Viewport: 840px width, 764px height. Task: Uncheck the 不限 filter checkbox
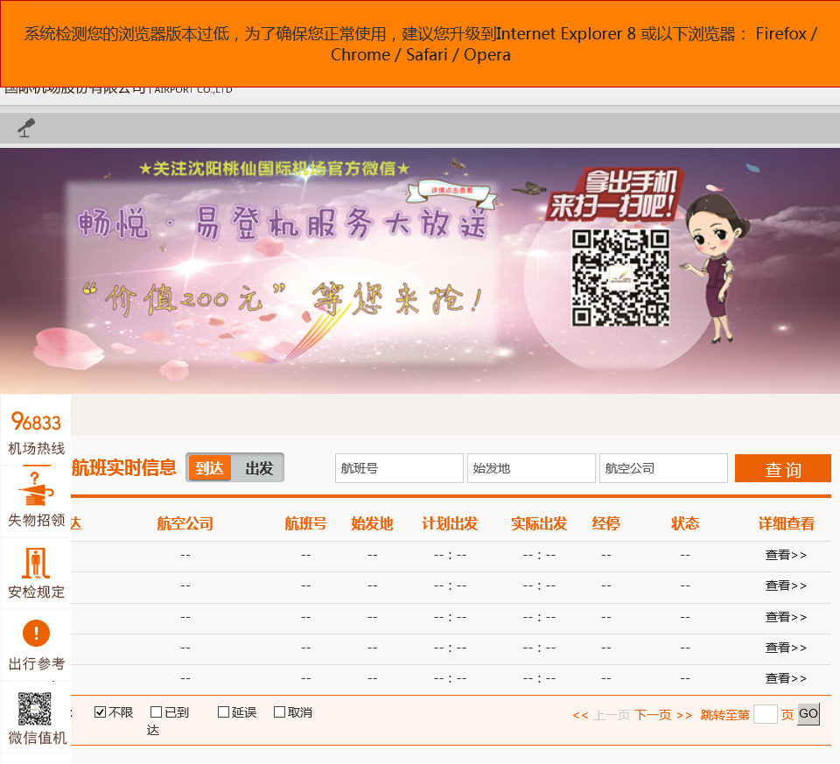click(100, 712)
